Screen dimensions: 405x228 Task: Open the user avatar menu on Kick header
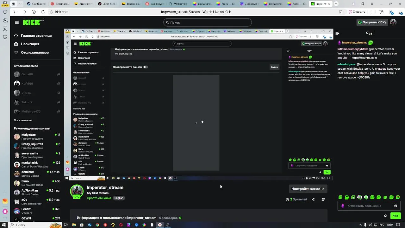[393, 22]
